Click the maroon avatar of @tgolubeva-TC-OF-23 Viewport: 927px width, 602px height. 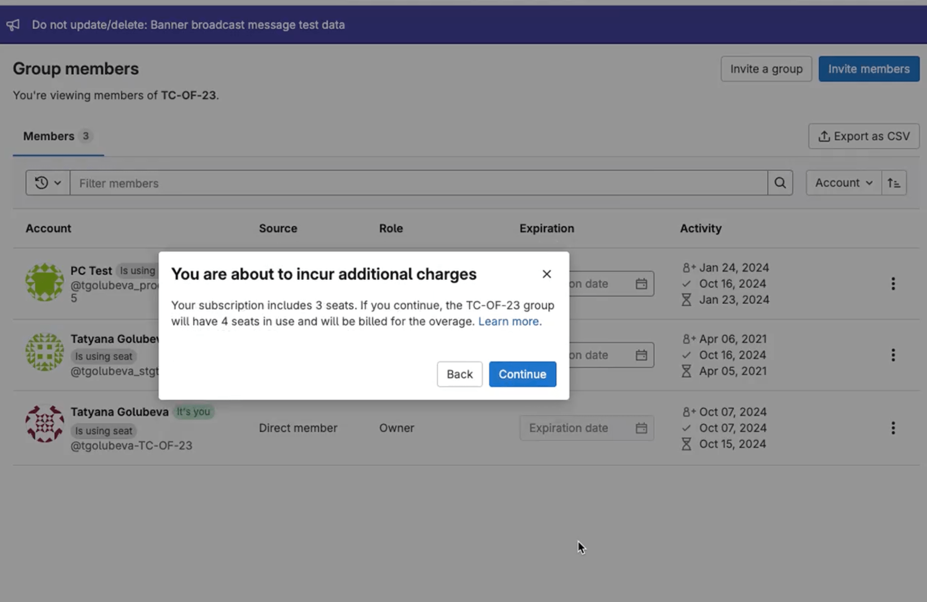(45, 424)
